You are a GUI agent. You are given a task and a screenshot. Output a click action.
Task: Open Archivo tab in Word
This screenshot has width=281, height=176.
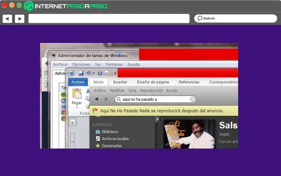tap(78, 82)
